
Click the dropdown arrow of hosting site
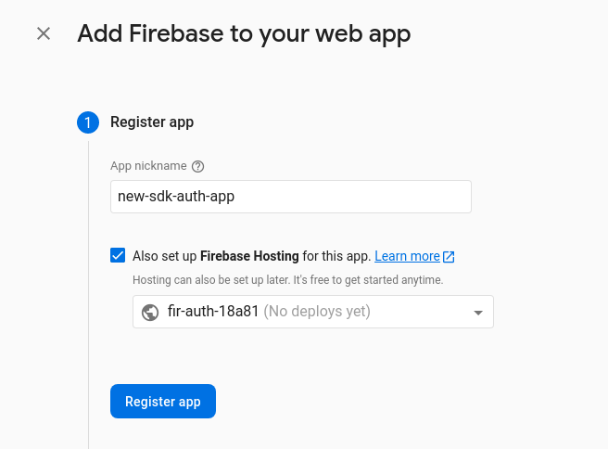[478, 313]
